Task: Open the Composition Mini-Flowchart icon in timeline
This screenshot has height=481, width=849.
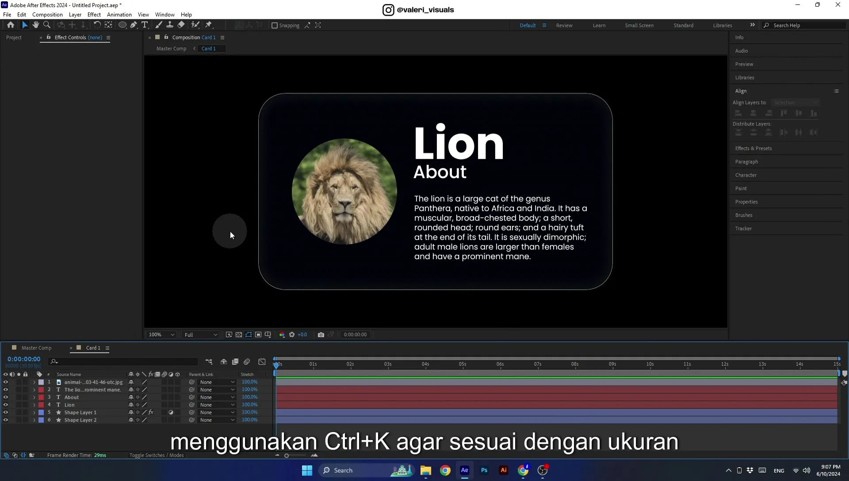Action: tap(209, 362)
